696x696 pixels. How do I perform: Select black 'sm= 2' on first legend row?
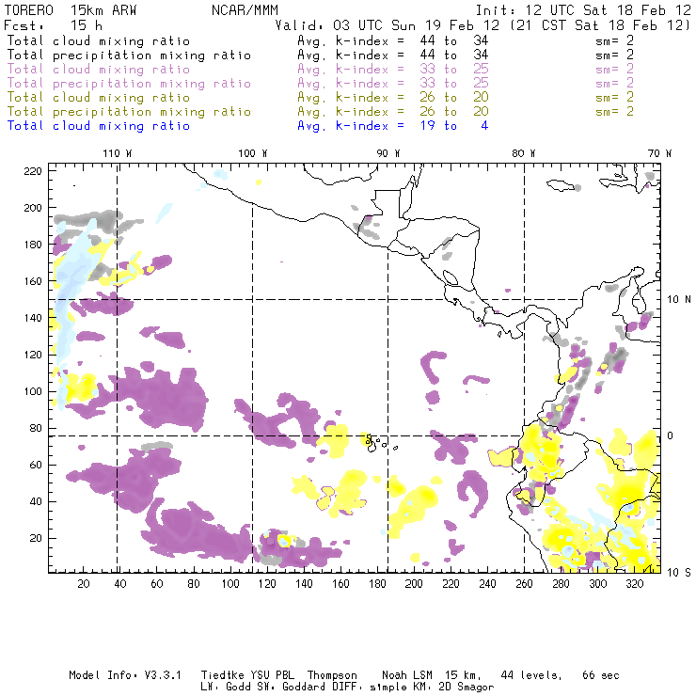[x=615, y=40]
